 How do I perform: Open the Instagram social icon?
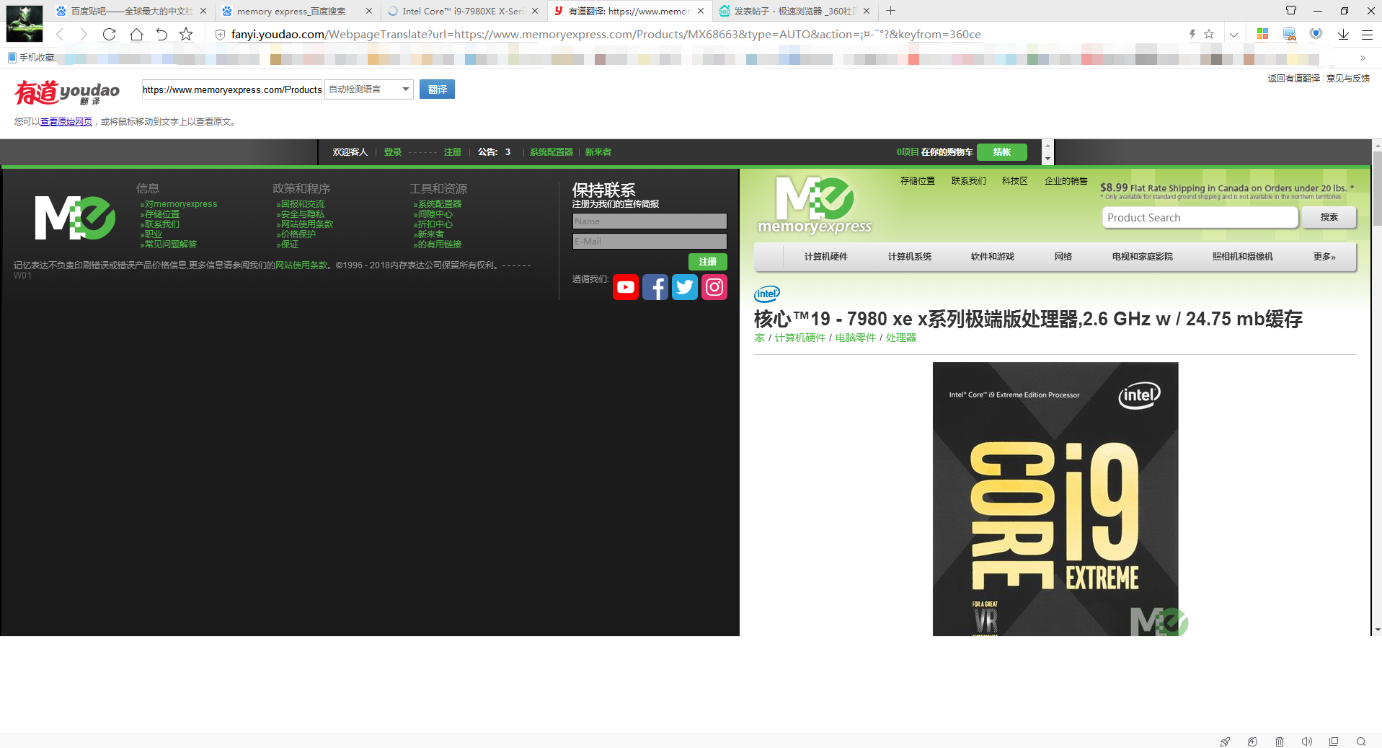(x=714, y=287)
